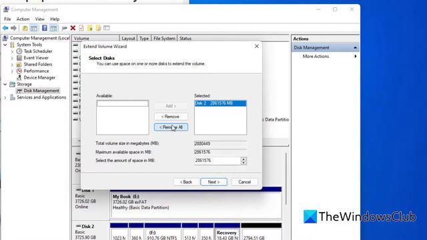Open the View menu
Screen dimensions: 427x240
click(40, 19)
